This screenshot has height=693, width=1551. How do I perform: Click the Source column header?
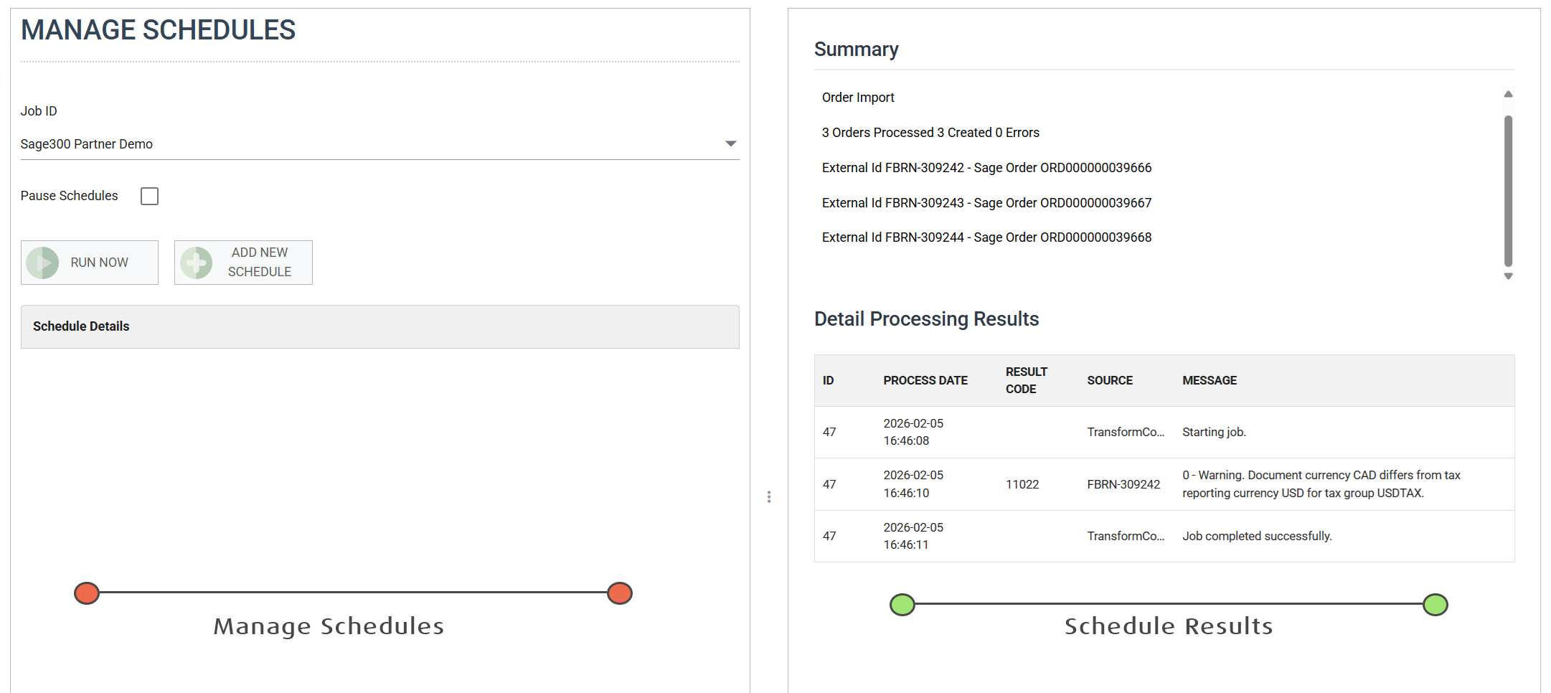click(x=1109, y=380)
